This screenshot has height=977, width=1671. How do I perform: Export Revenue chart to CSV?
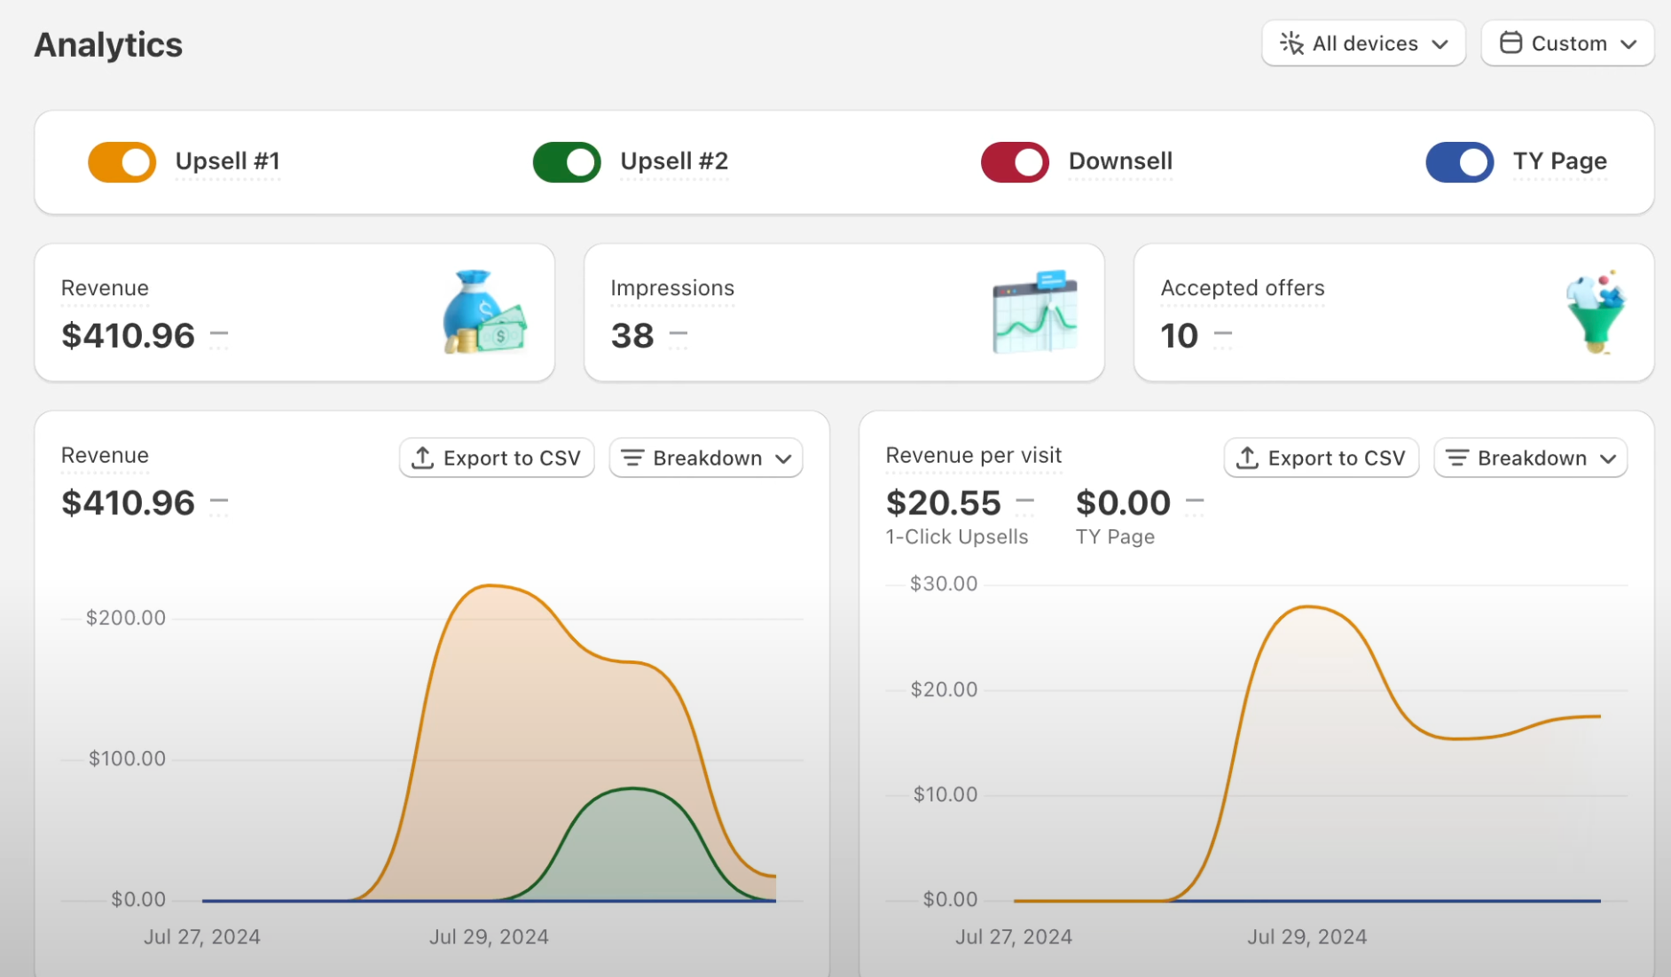point(497,457)
